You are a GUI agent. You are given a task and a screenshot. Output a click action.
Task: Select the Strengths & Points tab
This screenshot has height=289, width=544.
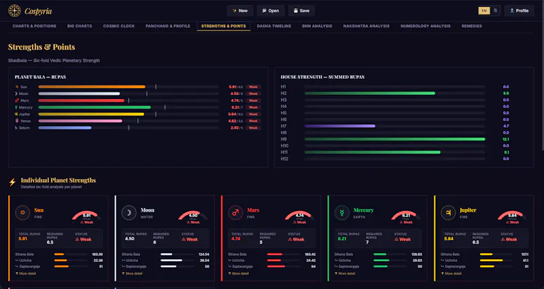[224, 26]
